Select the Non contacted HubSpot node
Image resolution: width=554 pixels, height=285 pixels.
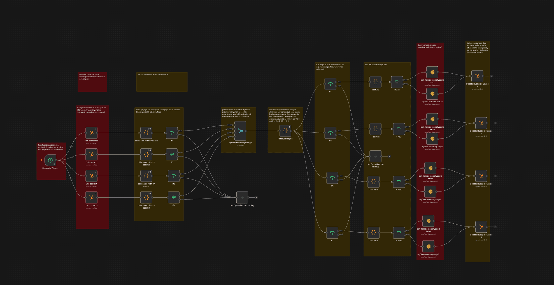click(91, 133)
